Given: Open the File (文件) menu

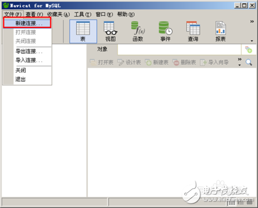Looking at the screenshot, I should 13,14.
